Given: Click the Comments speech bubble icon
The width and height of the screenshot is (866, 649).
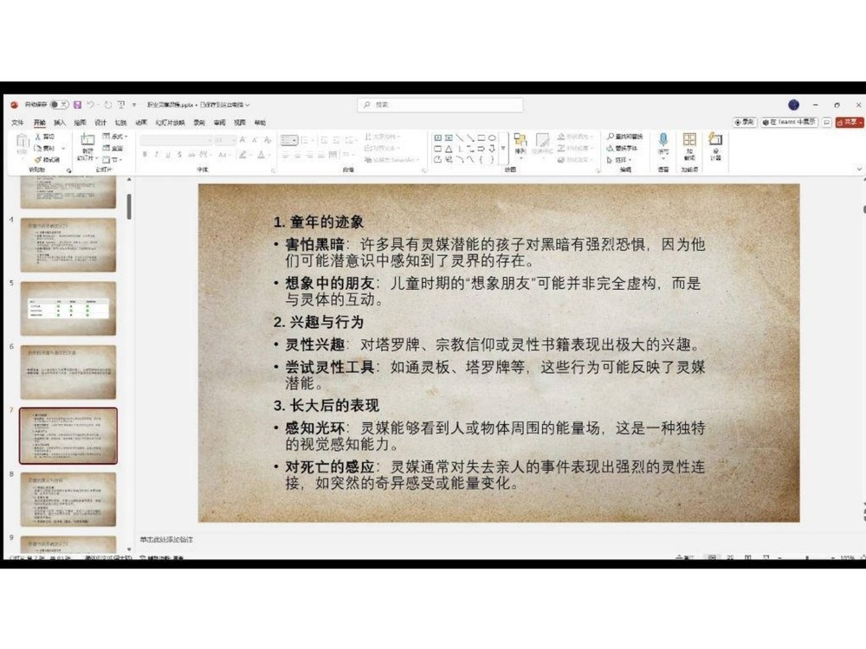Looking at the screenshot, I should pyautogui.click(x=827, y=122).
